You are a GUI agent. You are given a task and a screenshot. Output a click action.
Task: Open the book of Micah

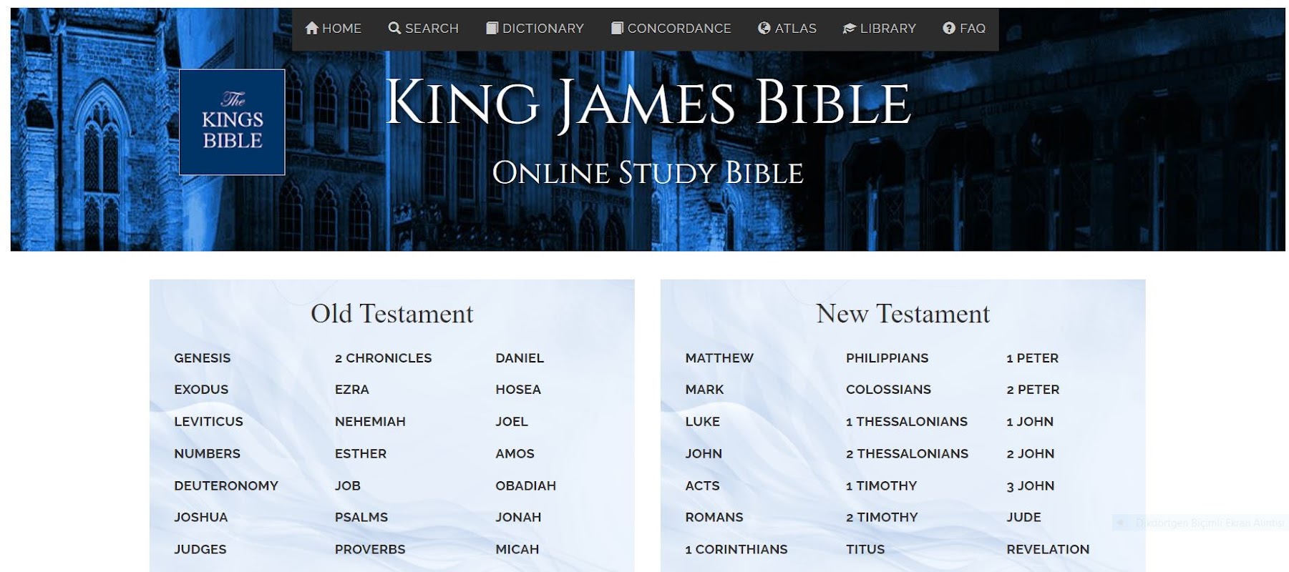click(517, 550)
